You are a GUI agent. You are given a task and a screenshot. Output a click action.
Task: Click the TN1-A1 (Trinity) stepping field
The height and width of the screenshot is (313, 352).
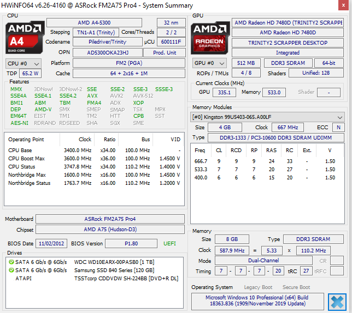96,33
